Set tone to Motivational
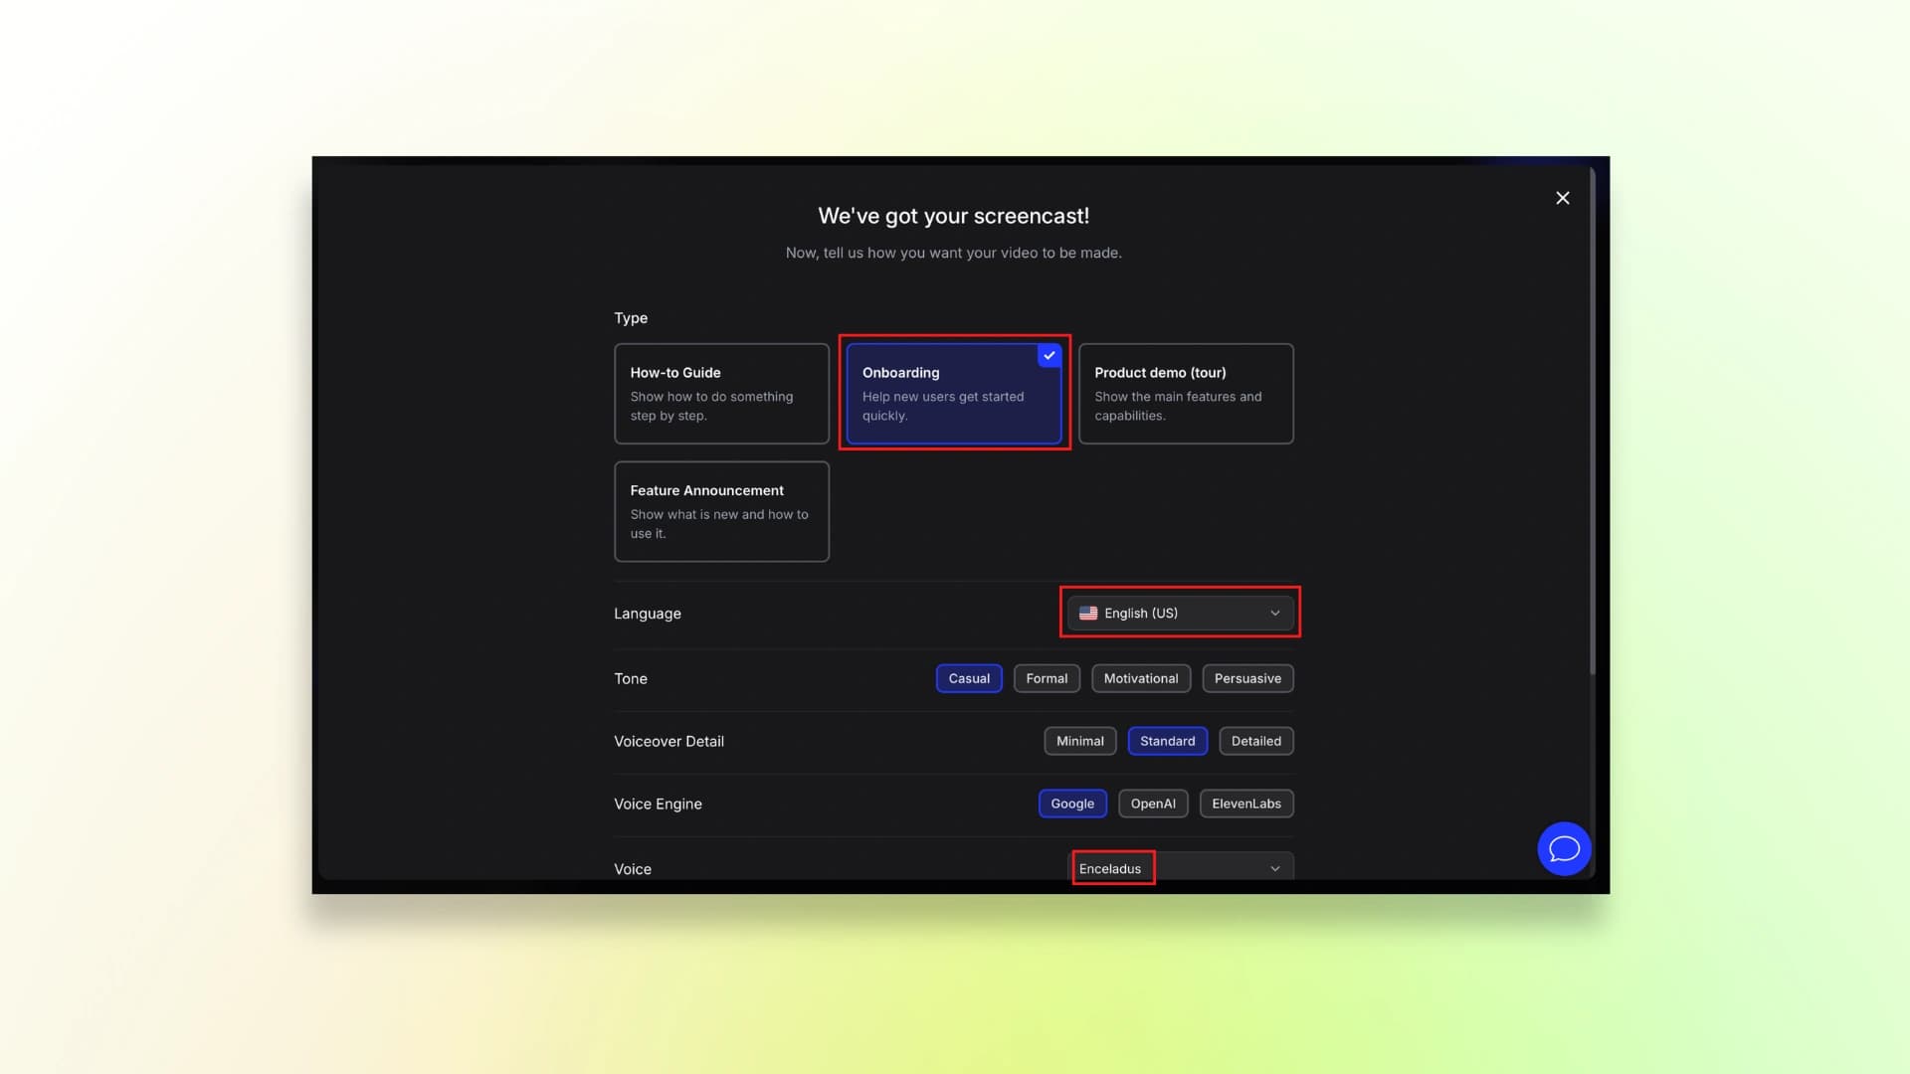The width and height of the screenshot is (1910, 1074). point(1140,678)
